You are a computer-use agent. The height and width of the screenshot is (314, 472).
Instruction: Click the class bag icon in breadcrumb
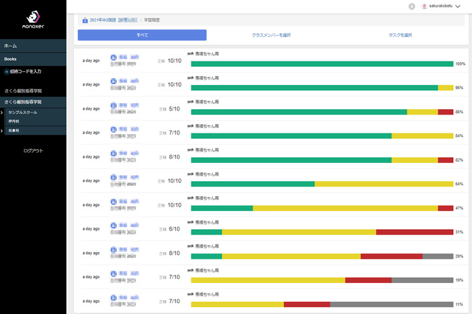[x=85, y=21]
